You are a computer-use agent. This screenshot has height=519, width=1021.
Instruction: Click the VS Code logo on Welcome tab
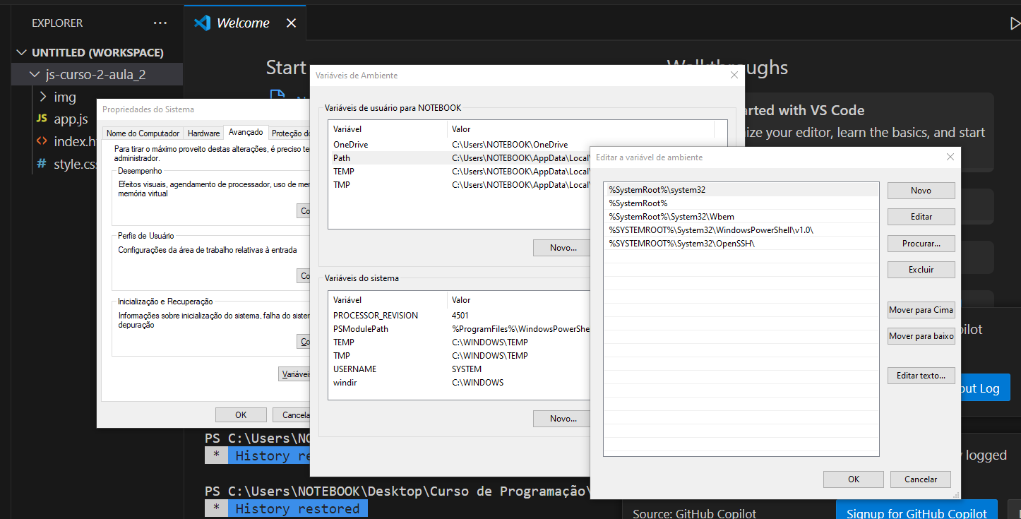(202, 23)
